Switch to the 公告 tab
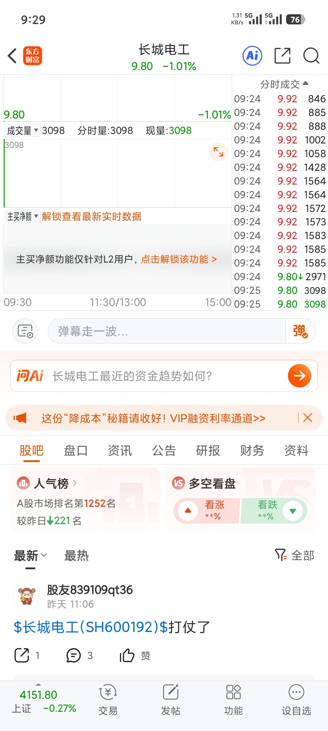Image resolution: width=328 pixels, height=731 pixels. (164, 450)
